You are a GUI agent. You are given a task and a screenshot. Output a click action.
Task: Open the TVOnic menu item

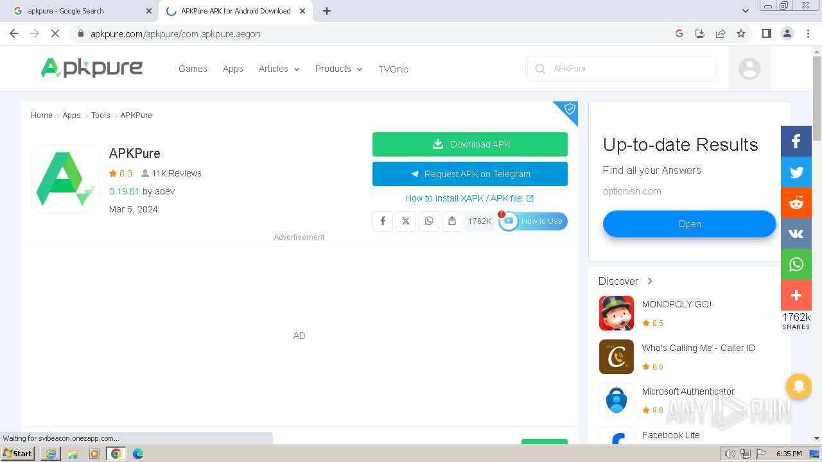pyautogui.click(x=393, y=69)
